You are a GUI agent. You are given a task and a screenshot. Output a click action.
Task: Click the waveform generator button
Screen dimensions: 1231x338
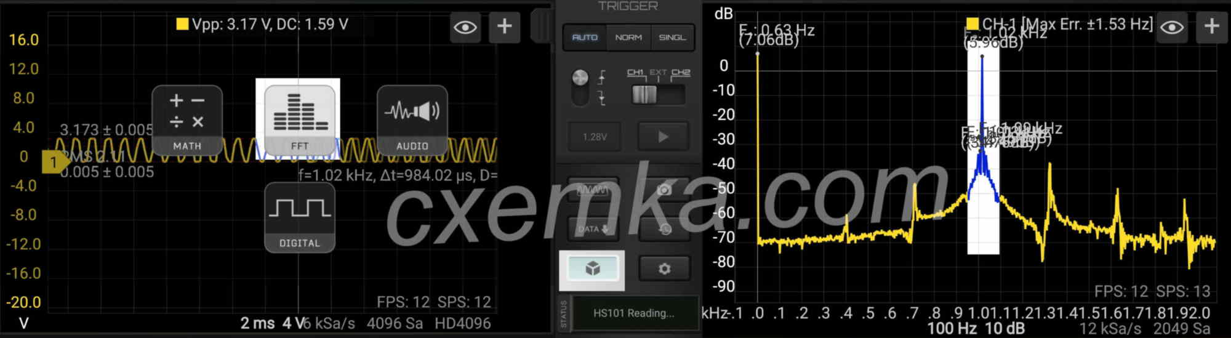point(593,190)
